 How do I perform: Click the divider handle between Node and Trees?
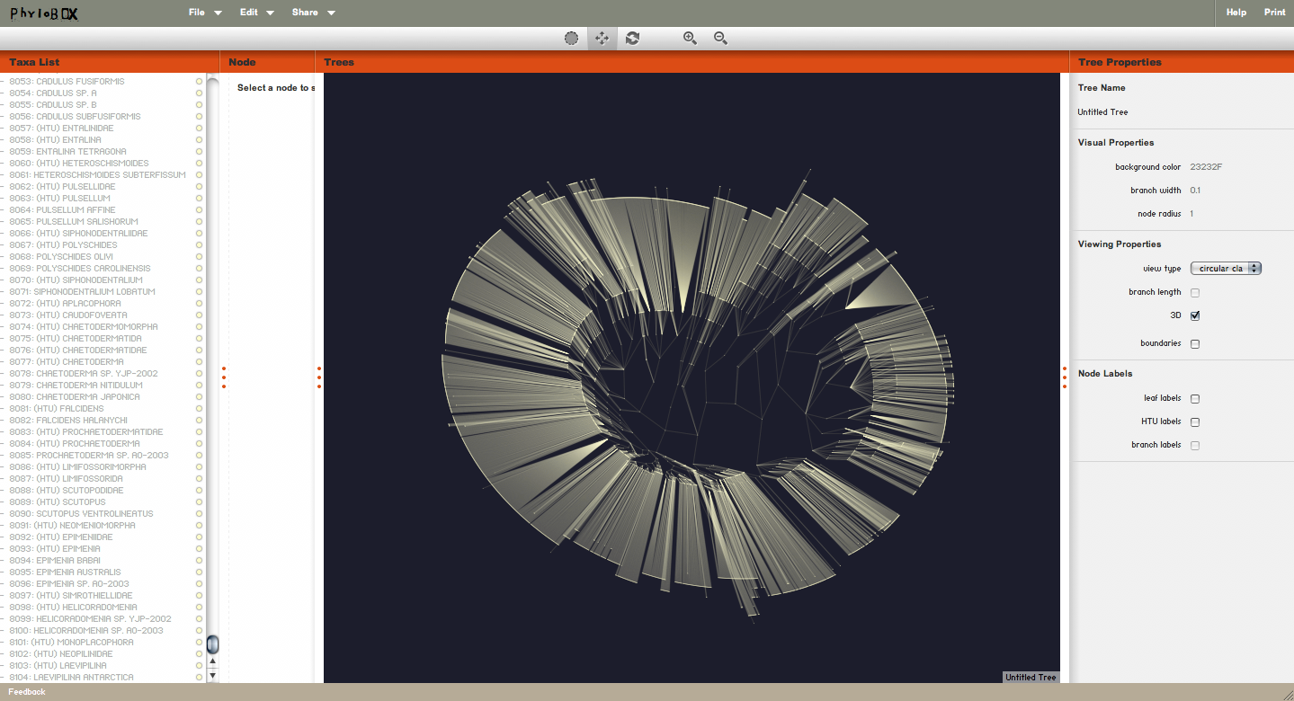(x=319, y=377)
